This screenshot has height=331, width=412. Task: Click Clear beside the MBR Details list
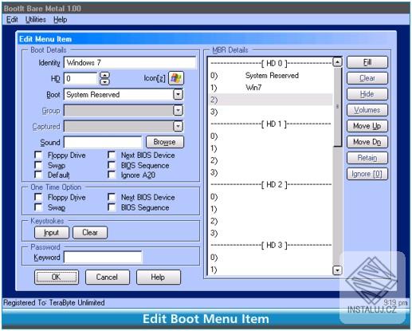coord(367,78)
